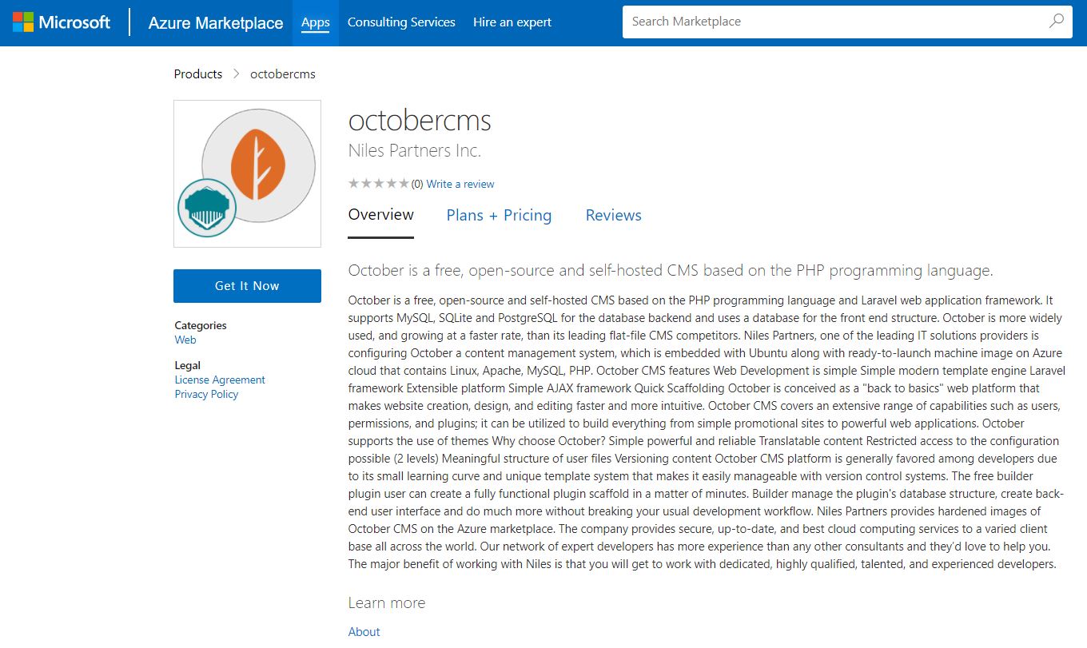Screen dimensions: 1087x648
Task: Open Consulting Services menu item
Action: pyautogui.click(x=401, y=22)
